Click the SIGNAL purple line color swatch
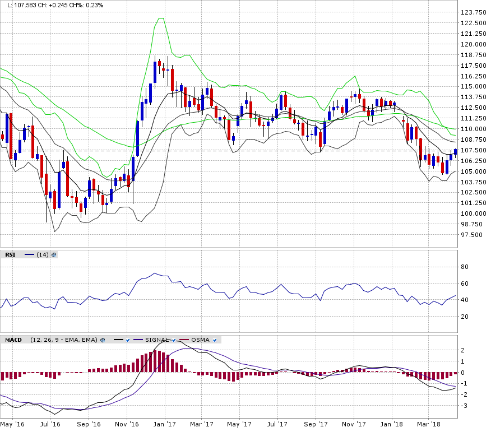Image resolution: width=491 pixels, height=432 pixels. click(138, 340)
